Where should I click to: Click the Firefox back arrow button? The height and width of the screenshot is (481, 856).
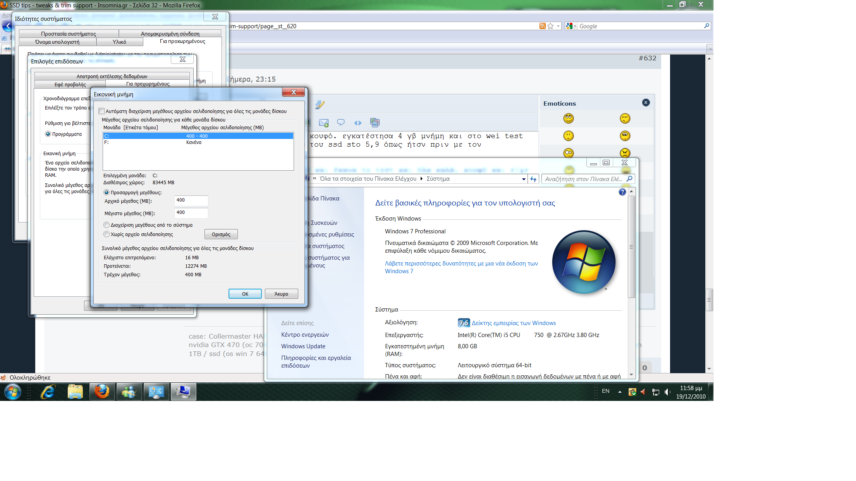point(7,26)
